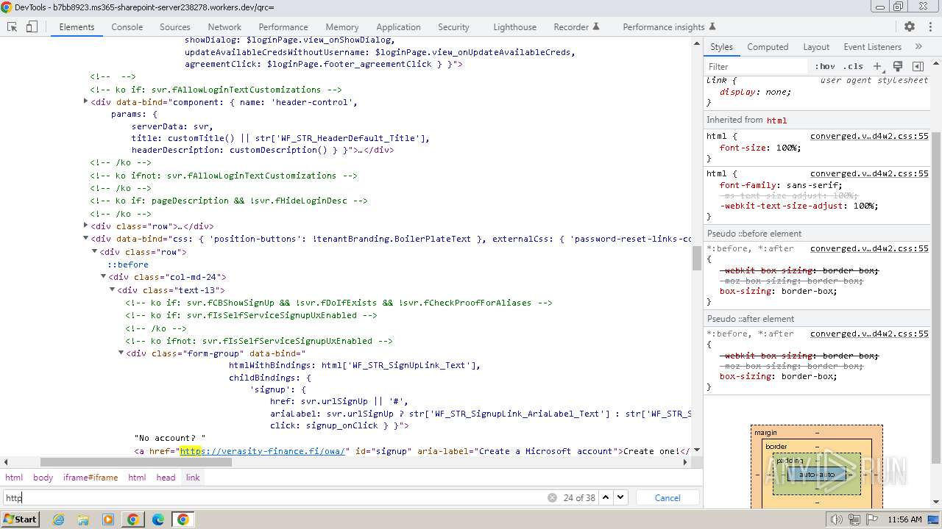Switch to the Computed styles tab
Screen dimensions: 942x529
click(x=768, y=46)
